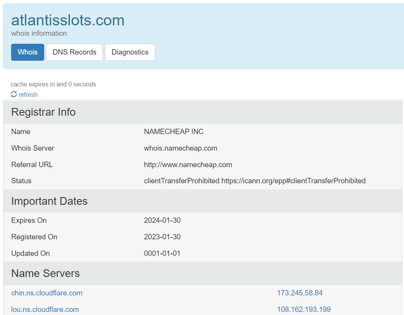Click the Referral URL label
Image resolution: width=404 pixels, height=315 pixels.
(x=32, y=164)
